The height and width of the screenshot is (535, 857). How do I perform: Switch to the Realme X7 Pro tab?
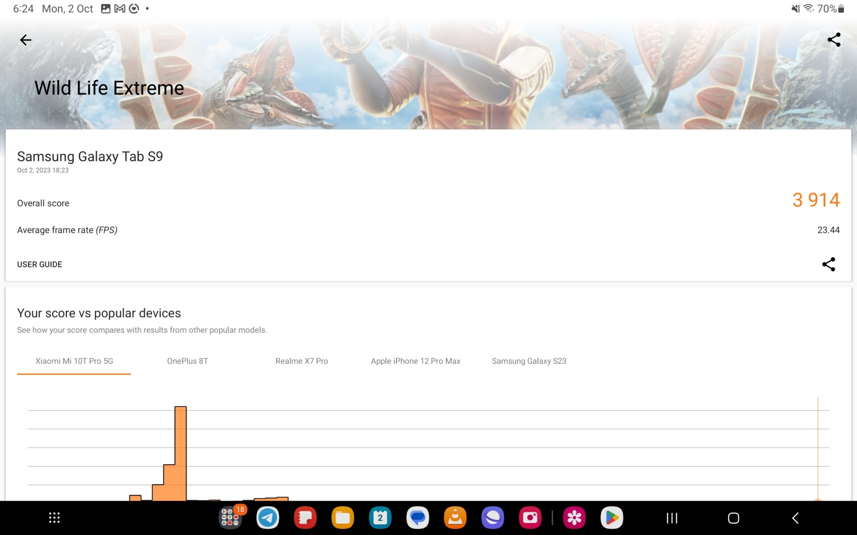pyautogui.click(x=302, y=361)
